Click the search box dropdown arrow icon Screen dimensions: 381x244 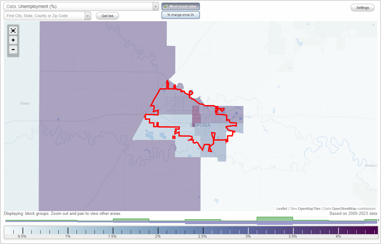pos(88,16)
